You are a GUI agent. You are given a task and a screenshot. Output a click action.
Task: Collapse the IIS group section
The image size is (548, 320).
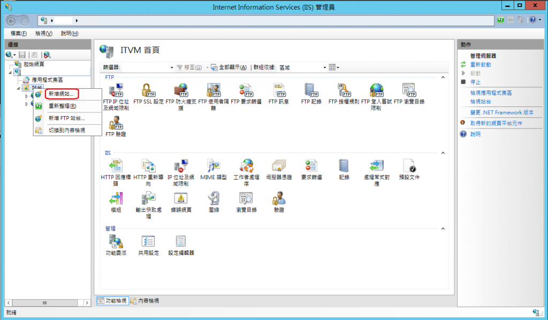click(443, 153)
